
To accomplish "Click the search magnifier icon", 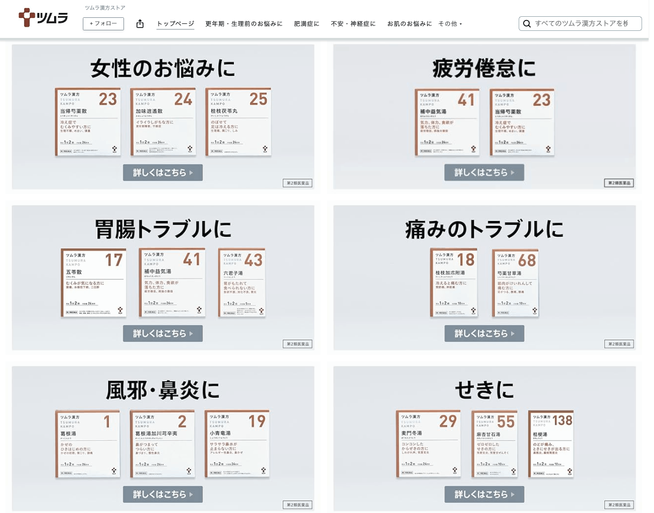I will pyautogui.click(x=526, y=24).
